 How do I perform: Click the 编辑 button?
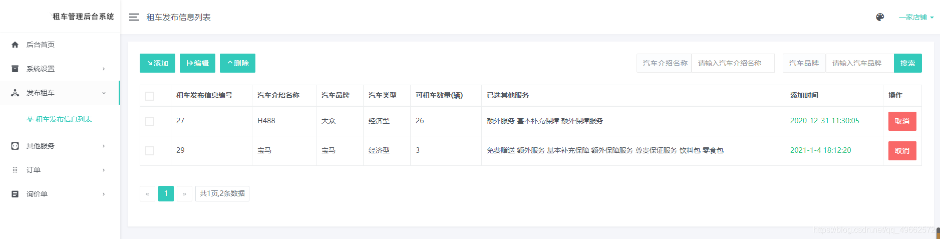197,63
